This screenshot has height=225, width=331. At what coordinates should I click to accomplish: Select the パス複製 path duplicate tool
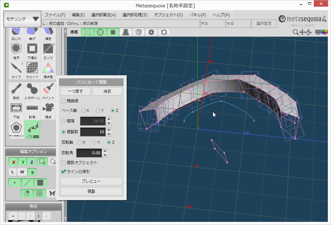[32, 130]
